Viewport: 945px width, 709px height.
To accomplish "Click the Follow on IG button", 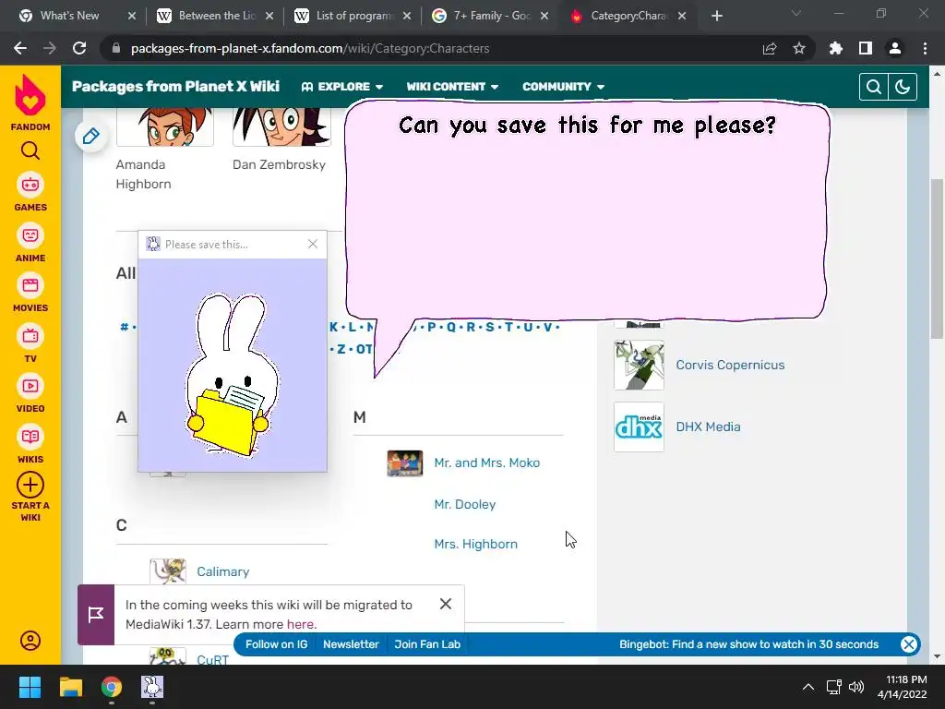I will [276, 643].
